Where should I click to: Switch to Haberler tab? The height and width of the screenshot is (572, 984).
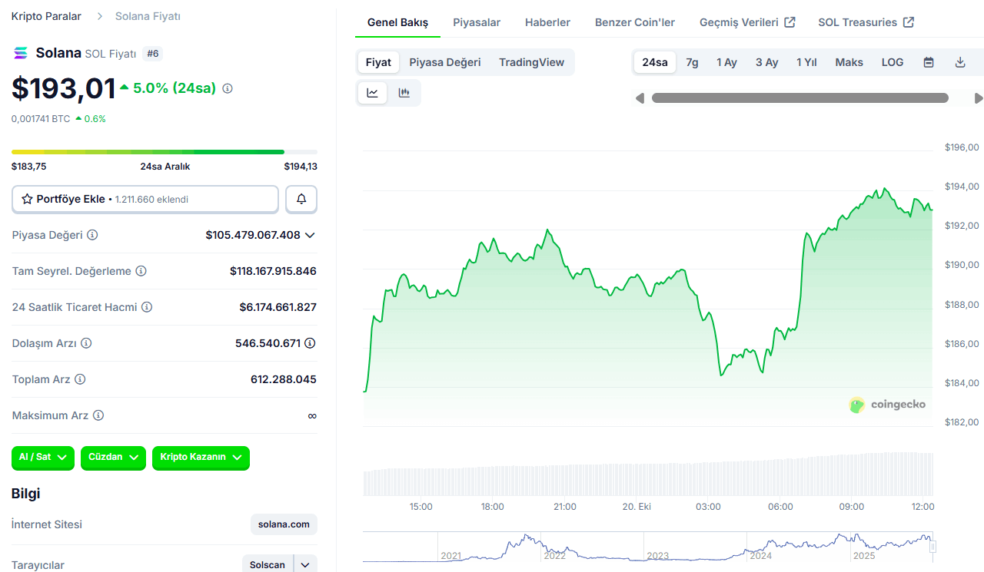547,22
